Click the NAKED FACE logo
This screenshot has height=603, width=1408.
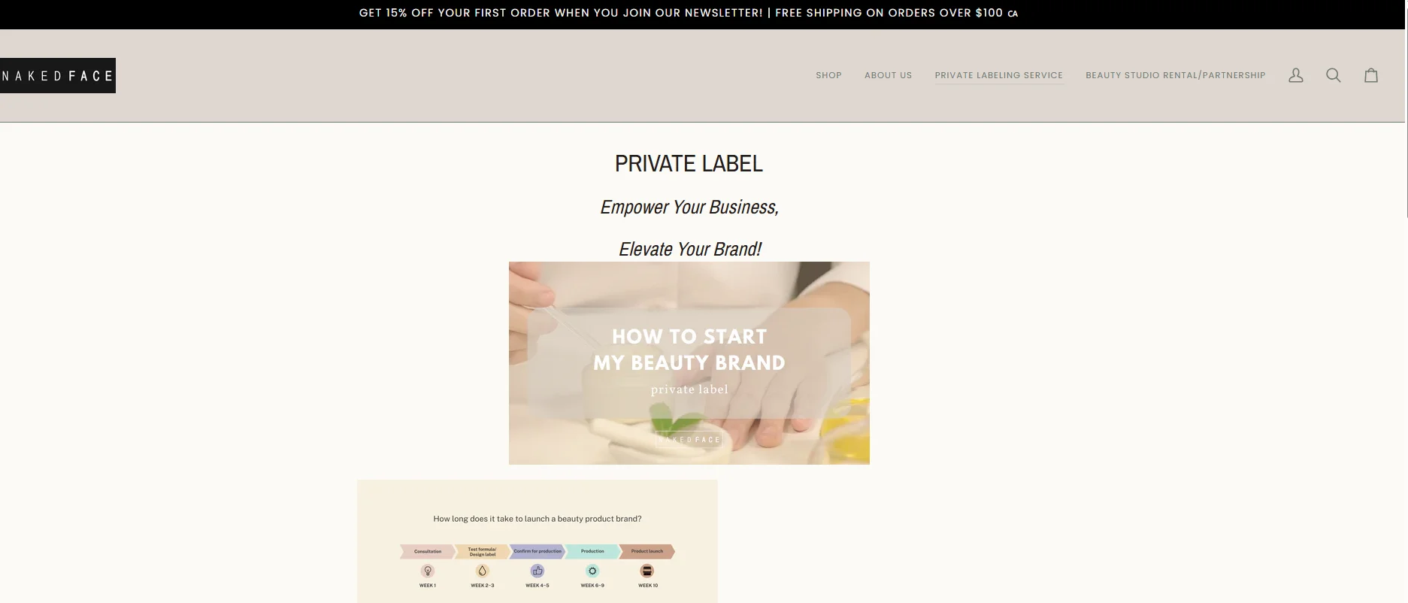point(58,75)
